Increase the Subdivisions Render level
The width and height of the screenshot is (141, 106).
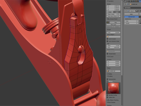coord(138,23)
